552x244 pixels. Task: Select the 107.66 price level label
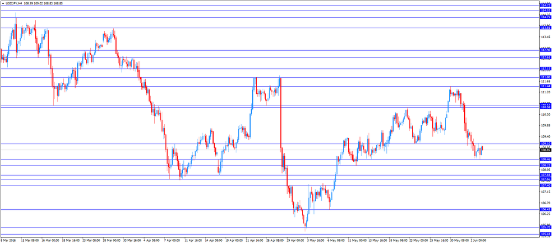[546, 179]
